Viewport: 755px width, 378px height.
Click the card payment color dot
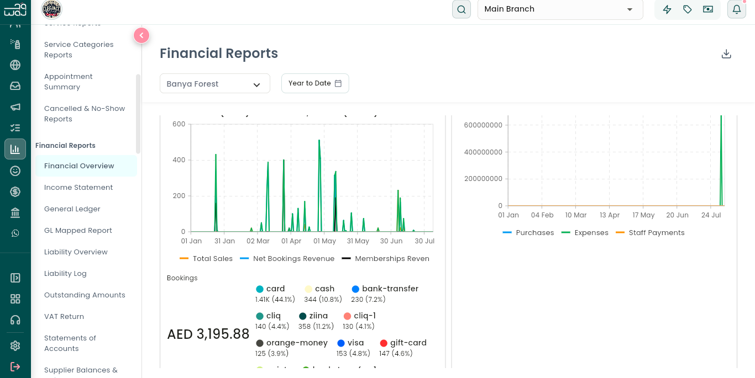[260, 289]
